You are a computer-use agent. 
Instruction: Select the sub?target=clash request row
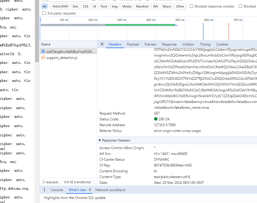(x=68, y=51)
